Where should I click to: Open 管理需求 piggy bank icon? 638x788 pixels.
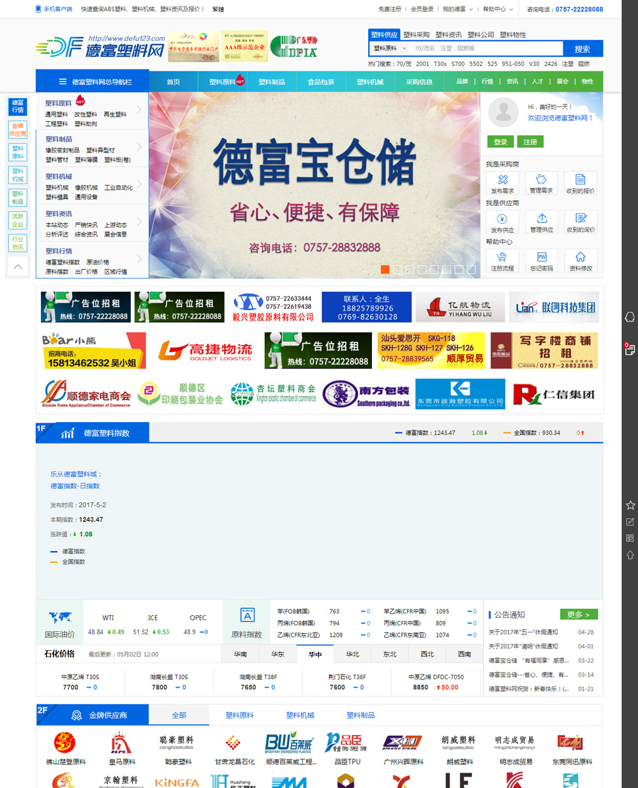[542, 180]
